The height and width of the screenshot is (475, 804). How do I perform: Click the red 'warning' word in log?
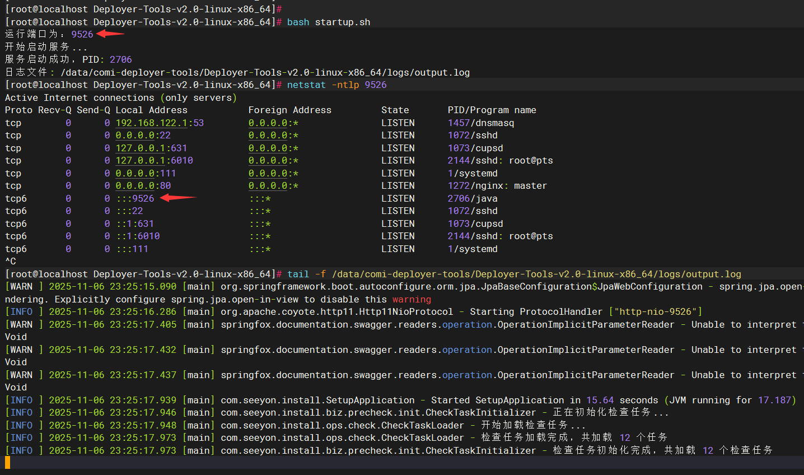[x=412, y=299]
